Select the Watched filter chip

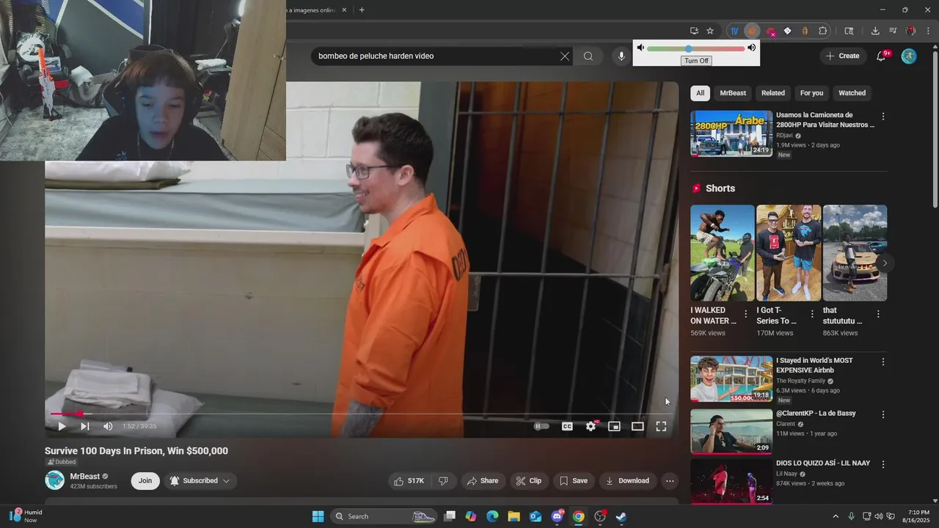coord(852,93)
